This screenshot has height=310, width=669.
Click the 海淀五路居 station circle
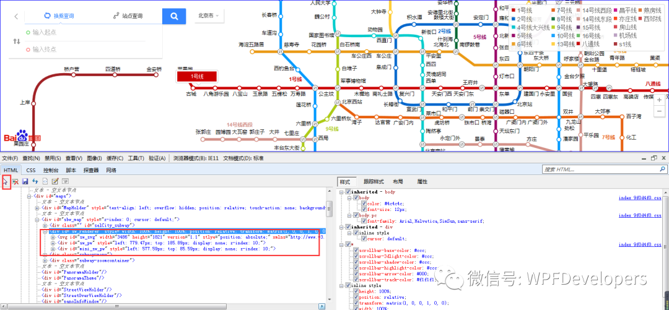tap(253, 53)
